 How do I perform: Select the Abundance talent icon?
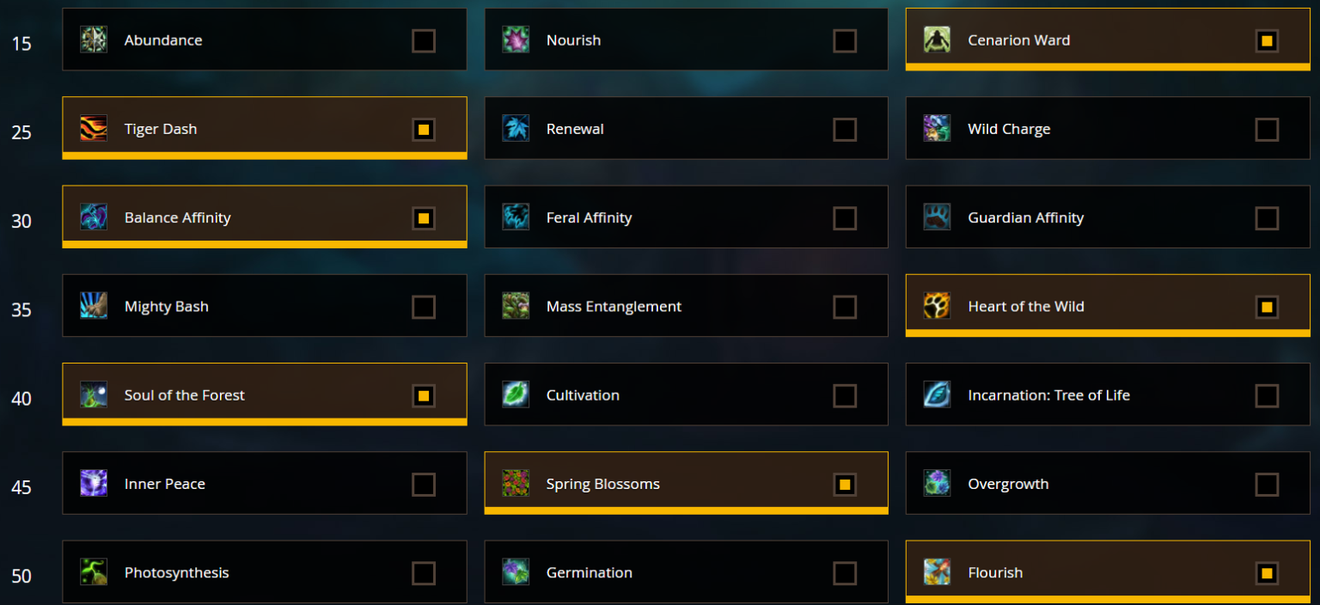(x=93, y=40)
